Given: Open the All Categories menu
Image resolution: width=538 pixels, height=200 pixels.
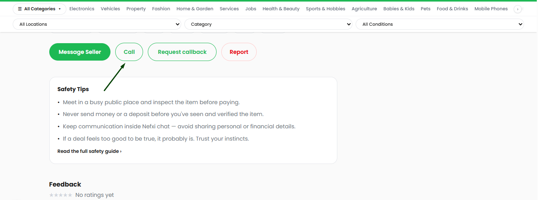Looking at the screenshot, I should click(x=39, y=9).
